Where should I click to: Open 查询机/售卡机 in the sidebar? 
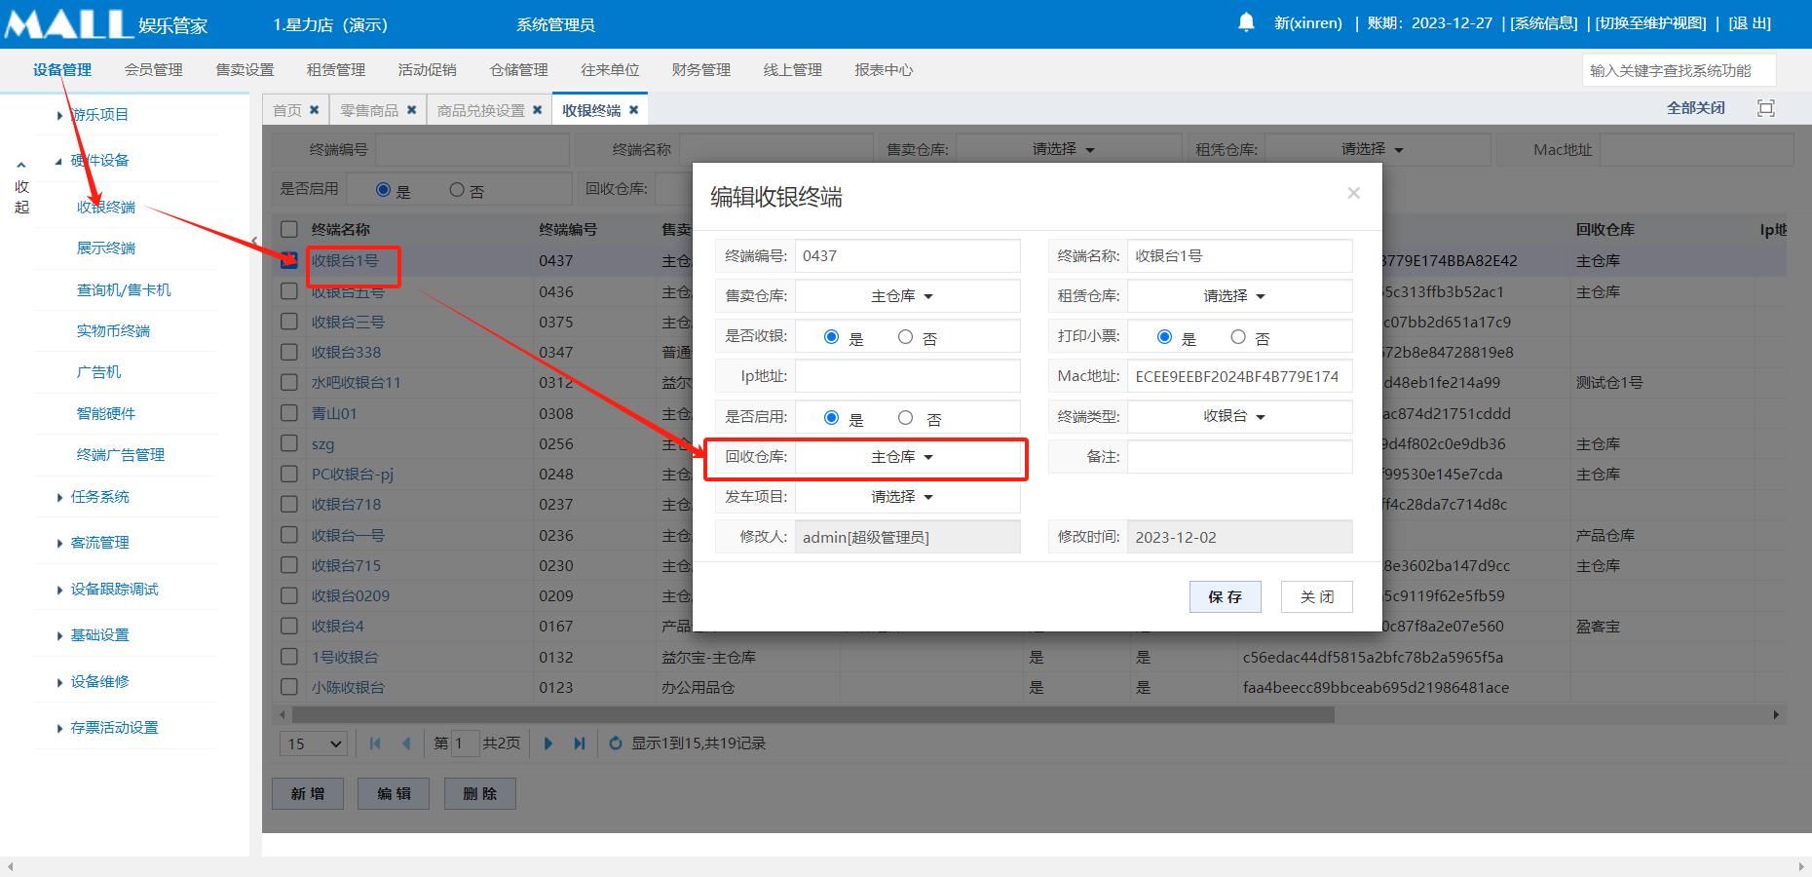click(124, 290)
